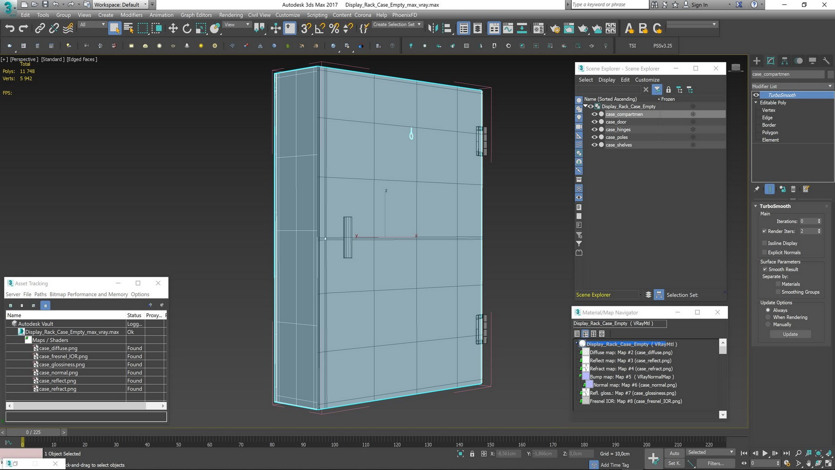The height and width of the screenshot is (470, 835).
Task: Collapse Display_Rack_Case_Empty tree in Scene Explorer
Action: pyautogui.click(x=586, y=106)
